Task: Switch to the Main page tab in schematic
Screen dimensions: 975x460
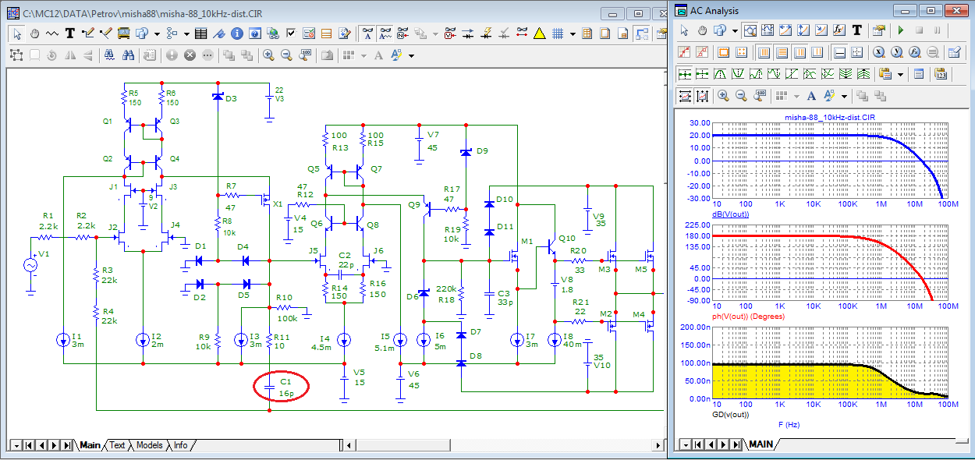Action: 90,445
